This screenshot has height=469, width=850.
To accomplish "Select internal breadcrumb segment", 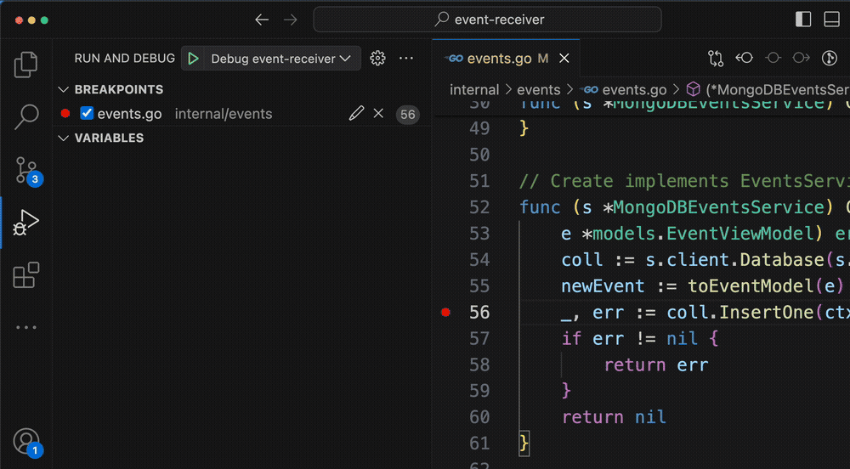I will [473, 89].
